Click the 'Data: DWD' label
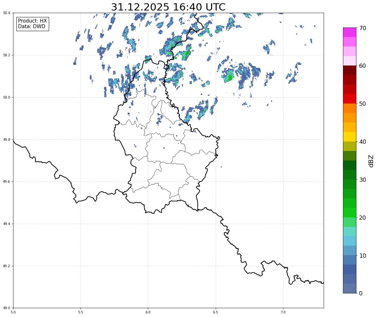The height and width of the screenshot is (317, 377). 31,27
